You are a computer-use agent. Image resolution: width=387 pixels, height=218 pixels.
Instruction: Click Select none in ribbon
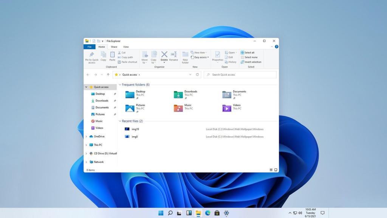[x=249, y=58]
